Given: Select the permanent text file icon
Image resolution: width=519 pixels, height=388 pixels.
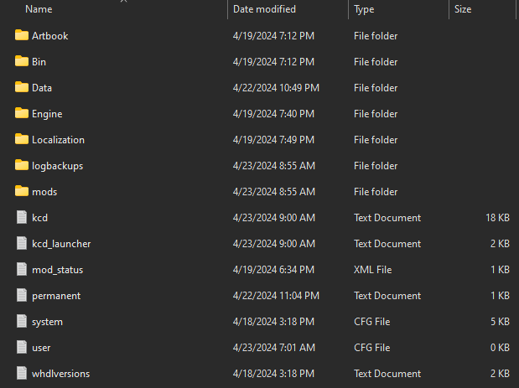Looking at the screenshot, I should tap(22, 295).
